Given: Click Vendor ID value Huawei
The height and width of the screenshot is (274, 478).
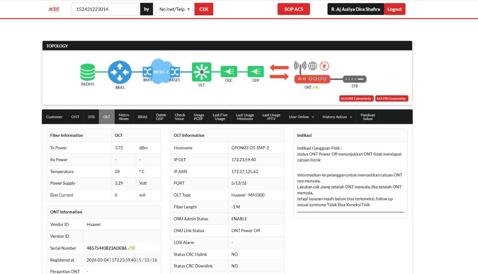Looking at the screenshot, I should [x=94, y=224].
